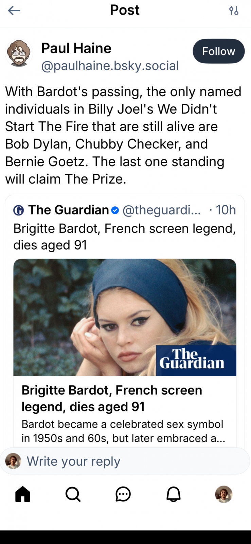Tap The Guardian verified badge
Image resolution: width=251 pixels, height=544 pixels.
coord(115,210)
